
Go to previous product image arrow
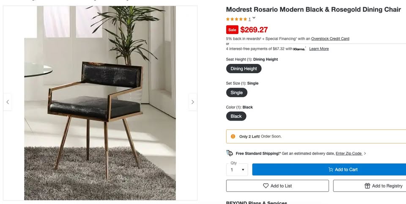pyautogui.click(x=8, y=102)
